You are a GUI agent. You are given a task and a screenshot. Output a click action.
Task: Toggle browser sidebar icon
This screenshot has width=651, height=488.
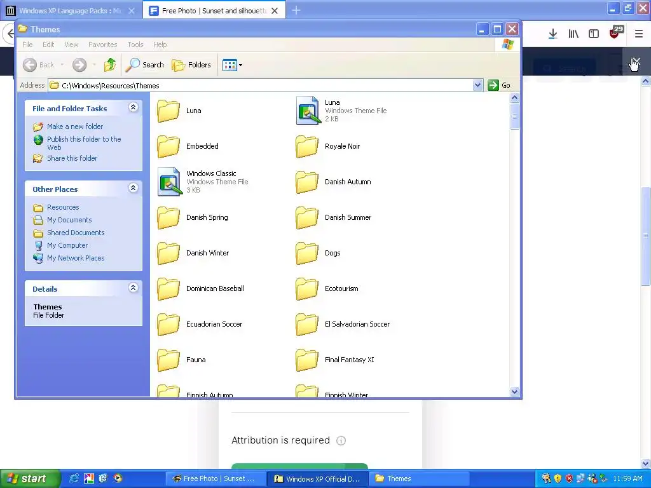(594, 34)
